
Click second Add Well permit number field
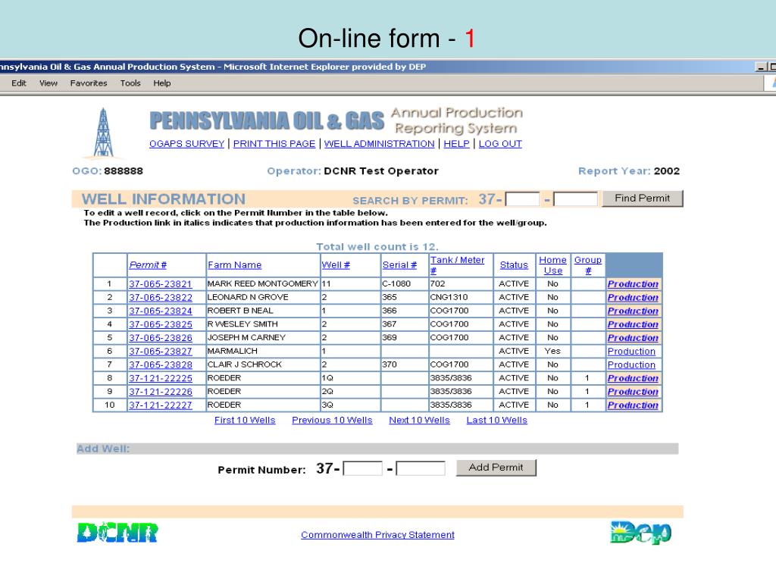[421, 468]
